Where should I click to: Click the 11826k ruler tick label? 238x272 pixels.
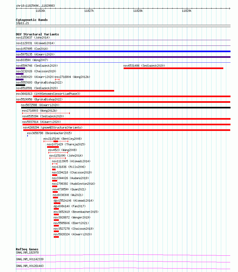(41, 11)
